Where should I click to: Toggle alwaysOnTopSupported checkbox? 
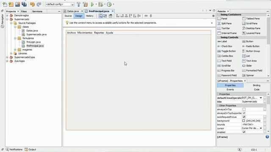point(244,113)
